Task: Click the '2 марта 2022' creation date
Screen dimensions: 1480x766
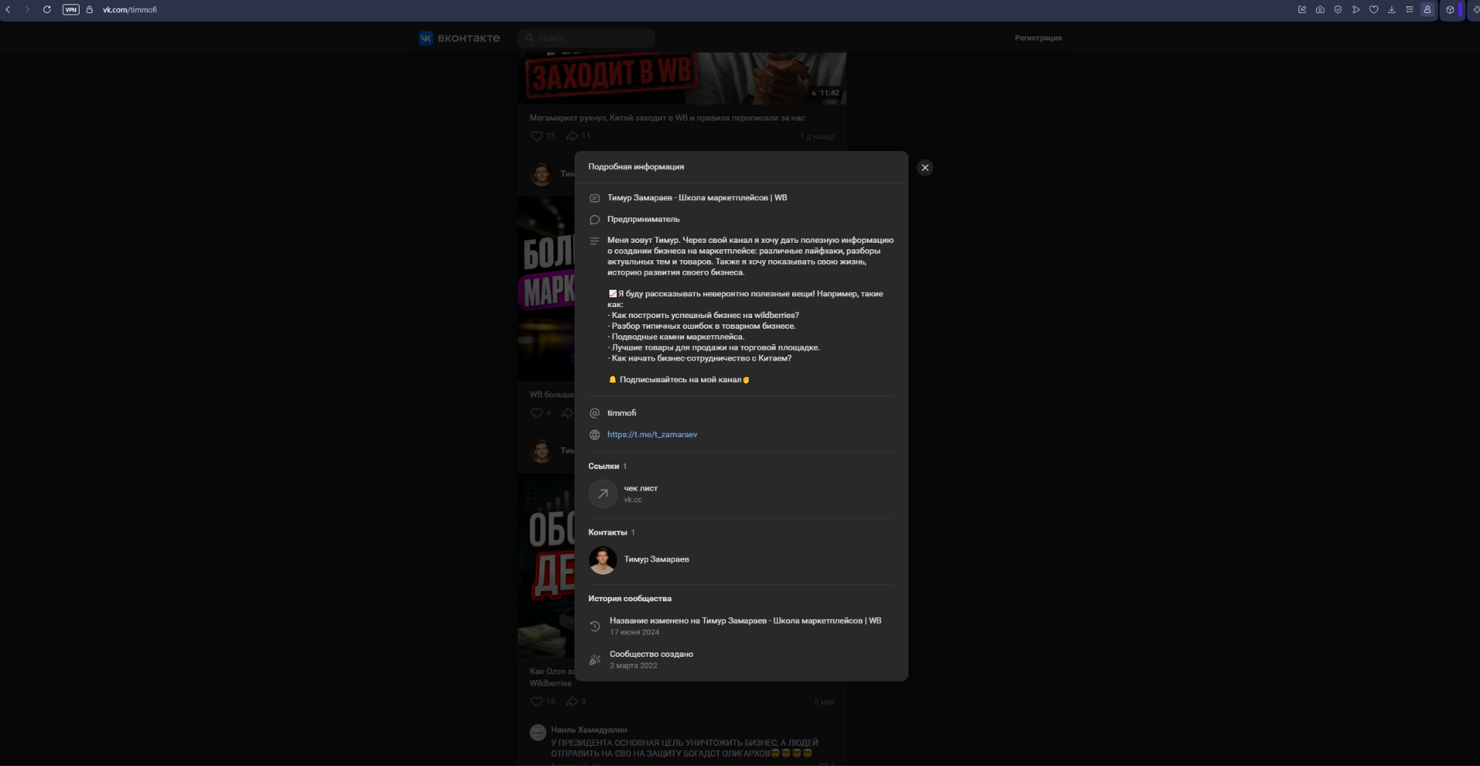Action: click(633, 666)
